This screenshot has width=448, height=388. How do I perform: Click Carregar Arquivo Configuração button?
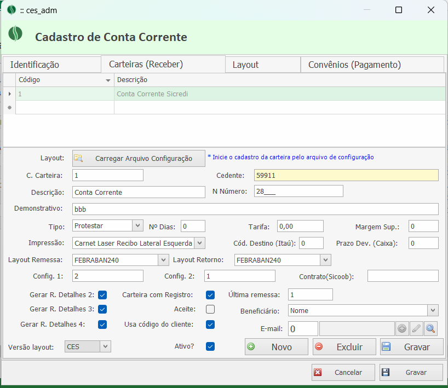[139, 159]
